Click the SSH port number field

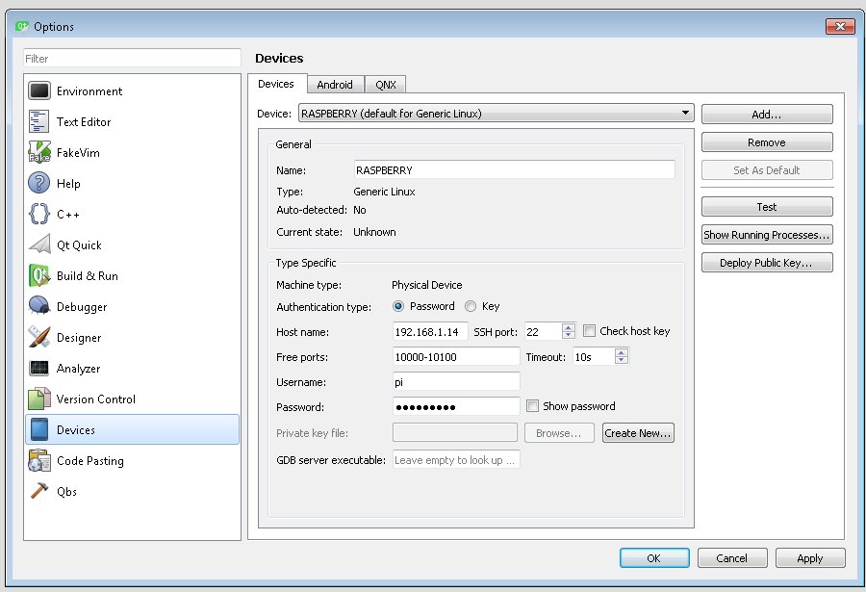[x=544, y=332]
